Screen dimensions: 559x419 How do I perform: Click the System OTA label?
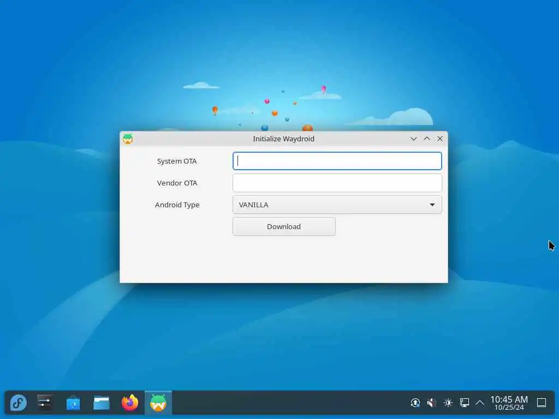(x=177, y=161)
